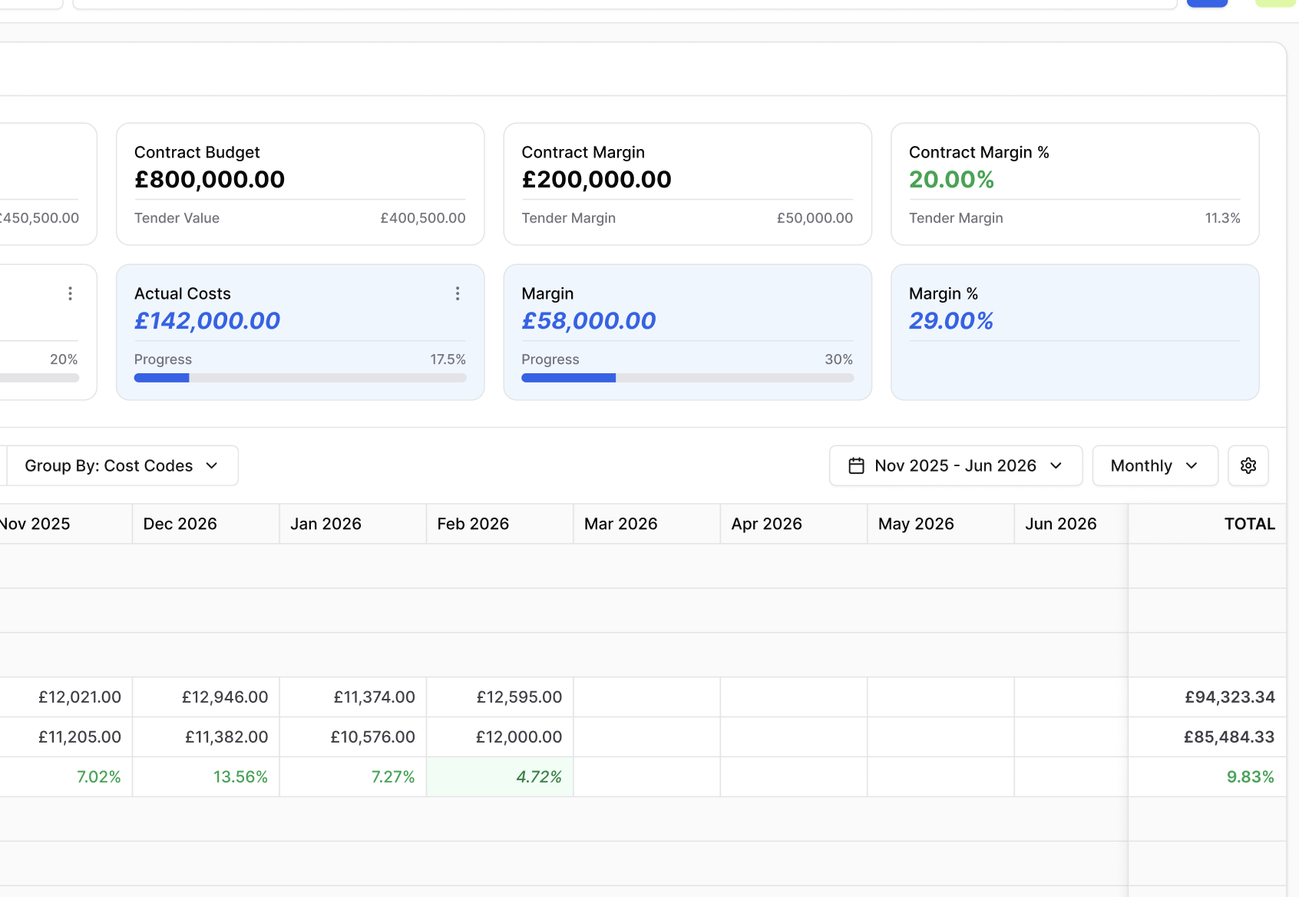Open the Actual Costs card options menu

(x=458, y=293)
